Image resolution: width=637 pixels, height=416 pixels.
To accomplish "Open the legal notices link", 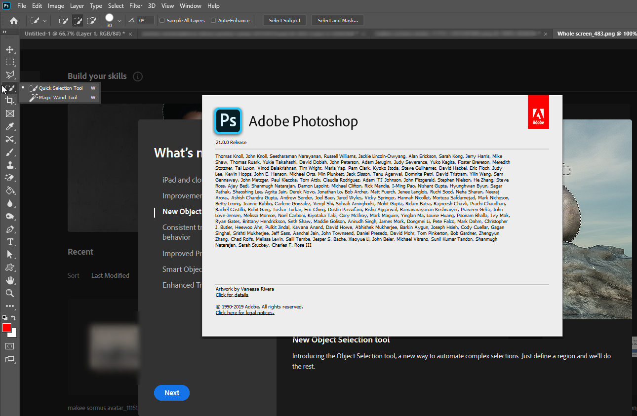I will coord(245,312).
